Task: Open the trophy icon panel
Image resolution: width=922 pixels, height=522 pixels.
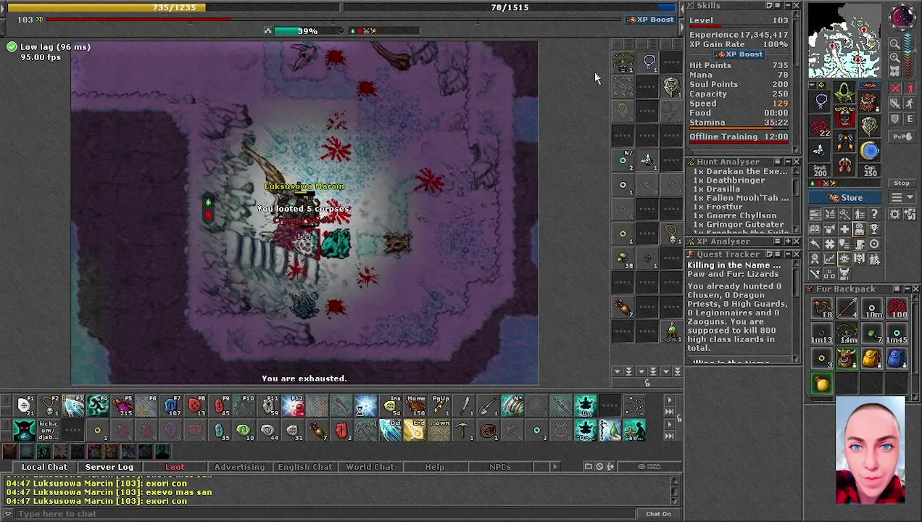Action: (x=874, y=229)
